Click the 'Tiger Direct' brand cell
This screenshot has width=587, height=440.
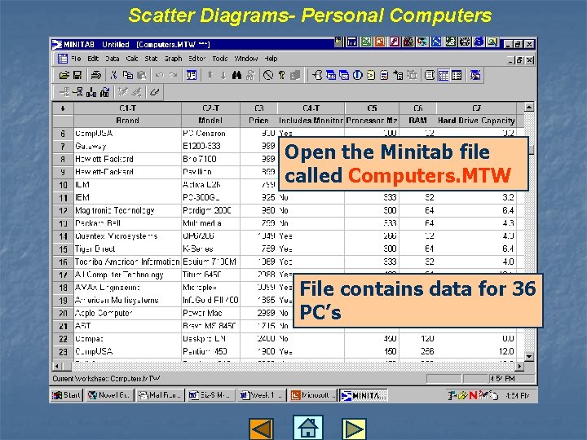[x=128, y=249]
